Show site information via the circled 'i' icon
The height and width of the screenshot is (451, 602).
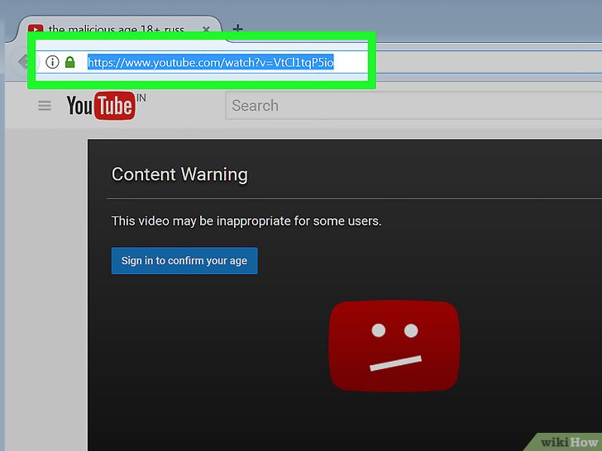click(x=52, y=62)
